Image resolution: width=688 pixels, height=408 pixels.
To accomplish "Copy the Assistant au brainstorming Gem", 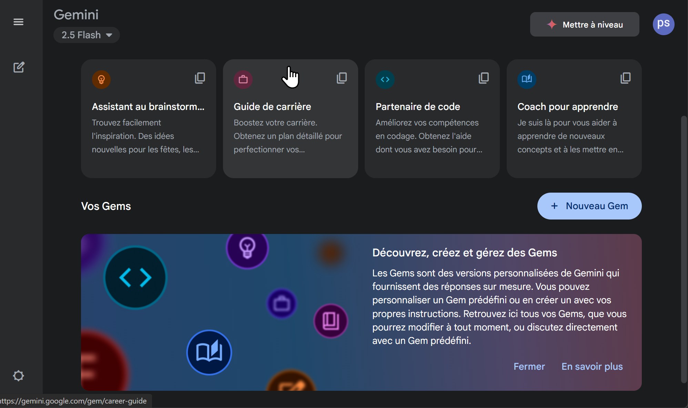I will [x=200, y=78].
